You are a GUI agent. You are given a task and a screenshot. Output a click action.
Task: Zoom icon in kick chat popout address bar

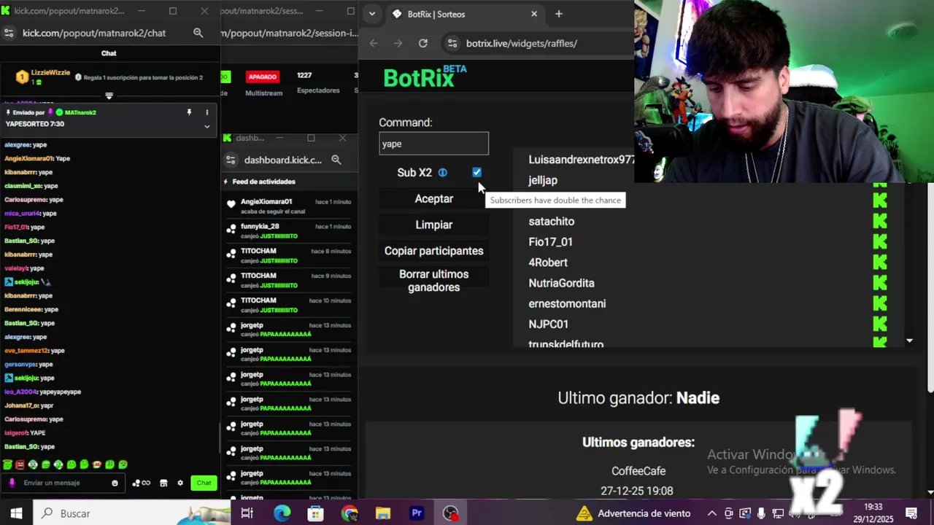[198, 33]
